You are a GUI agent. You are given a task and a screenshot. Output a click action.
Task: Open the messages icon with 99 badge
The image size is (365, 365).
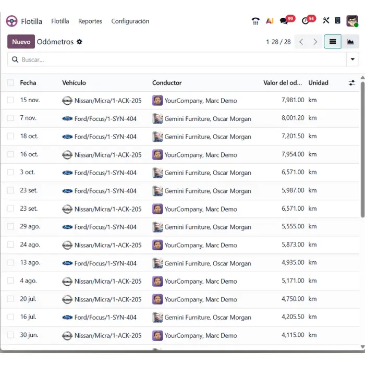(x=284, y=21)
